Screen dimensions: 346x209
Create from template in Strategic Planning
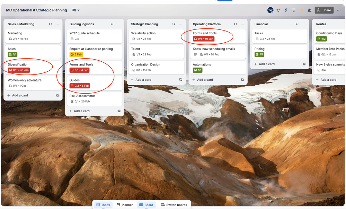pyautogui.click(x=181, y=80)
